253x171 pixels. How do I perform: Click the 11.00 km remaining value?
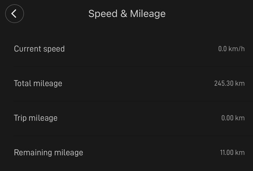[232, 152]
